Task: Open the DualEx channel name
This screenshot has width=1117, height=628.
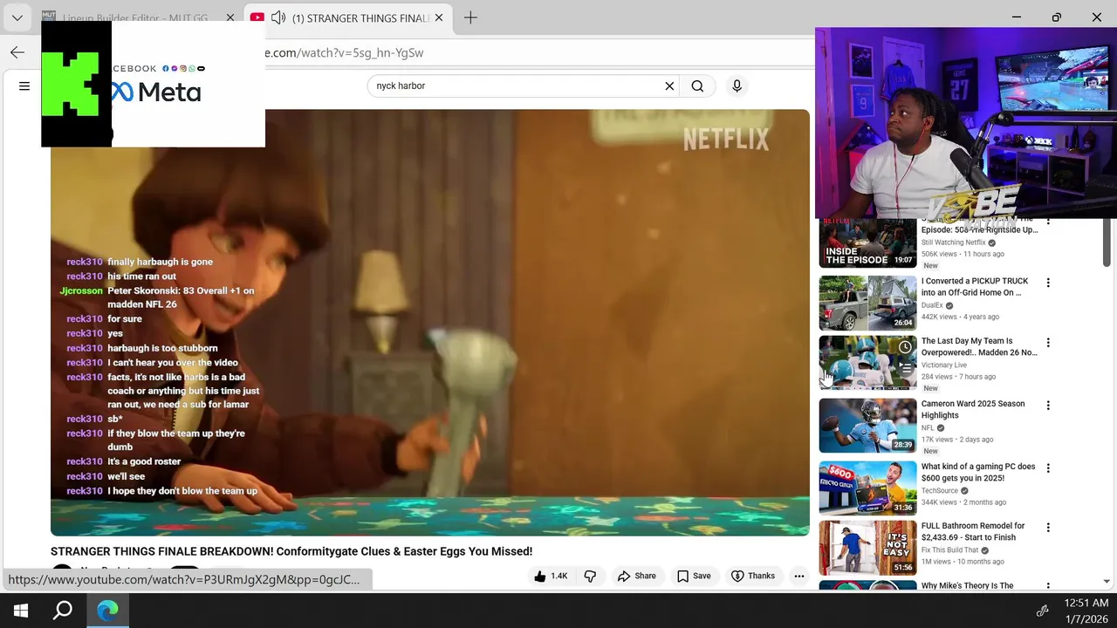Action: (932, 305)
